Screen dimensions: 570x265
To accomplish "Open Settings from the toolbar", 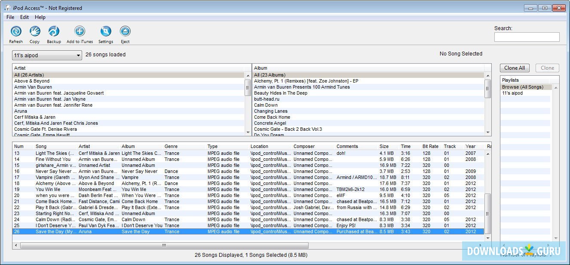I will tap(105, 31).
